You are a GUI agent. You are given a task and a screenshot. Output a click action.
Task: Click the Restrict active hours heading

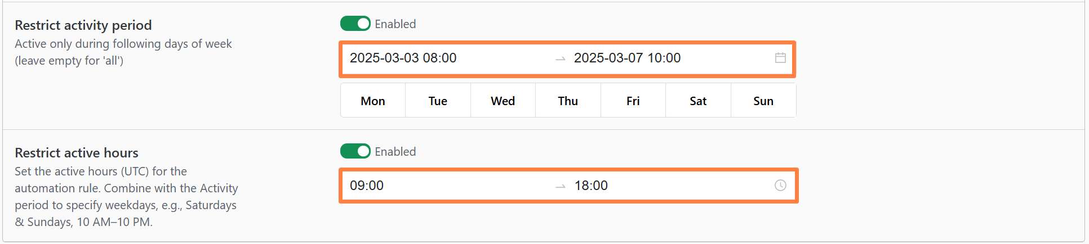[77, 153]
